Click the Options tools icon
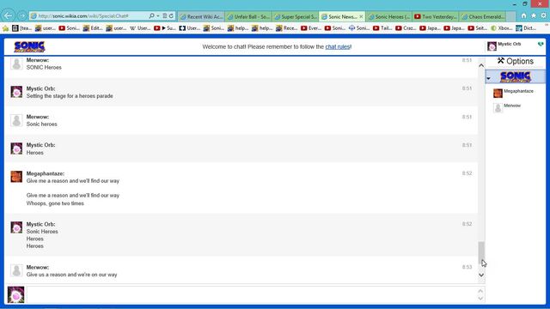The image size is (550, 309). tap(500, 61)
